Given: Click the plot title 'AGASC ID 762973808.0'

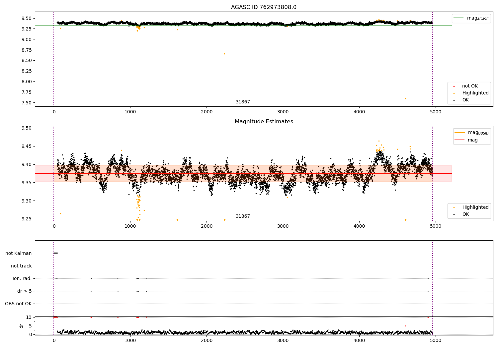Looking at the screenshot, I should click(x=264, y=7).
